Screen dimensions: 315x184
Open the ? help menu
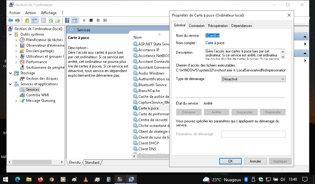click(x=62, y=13)
